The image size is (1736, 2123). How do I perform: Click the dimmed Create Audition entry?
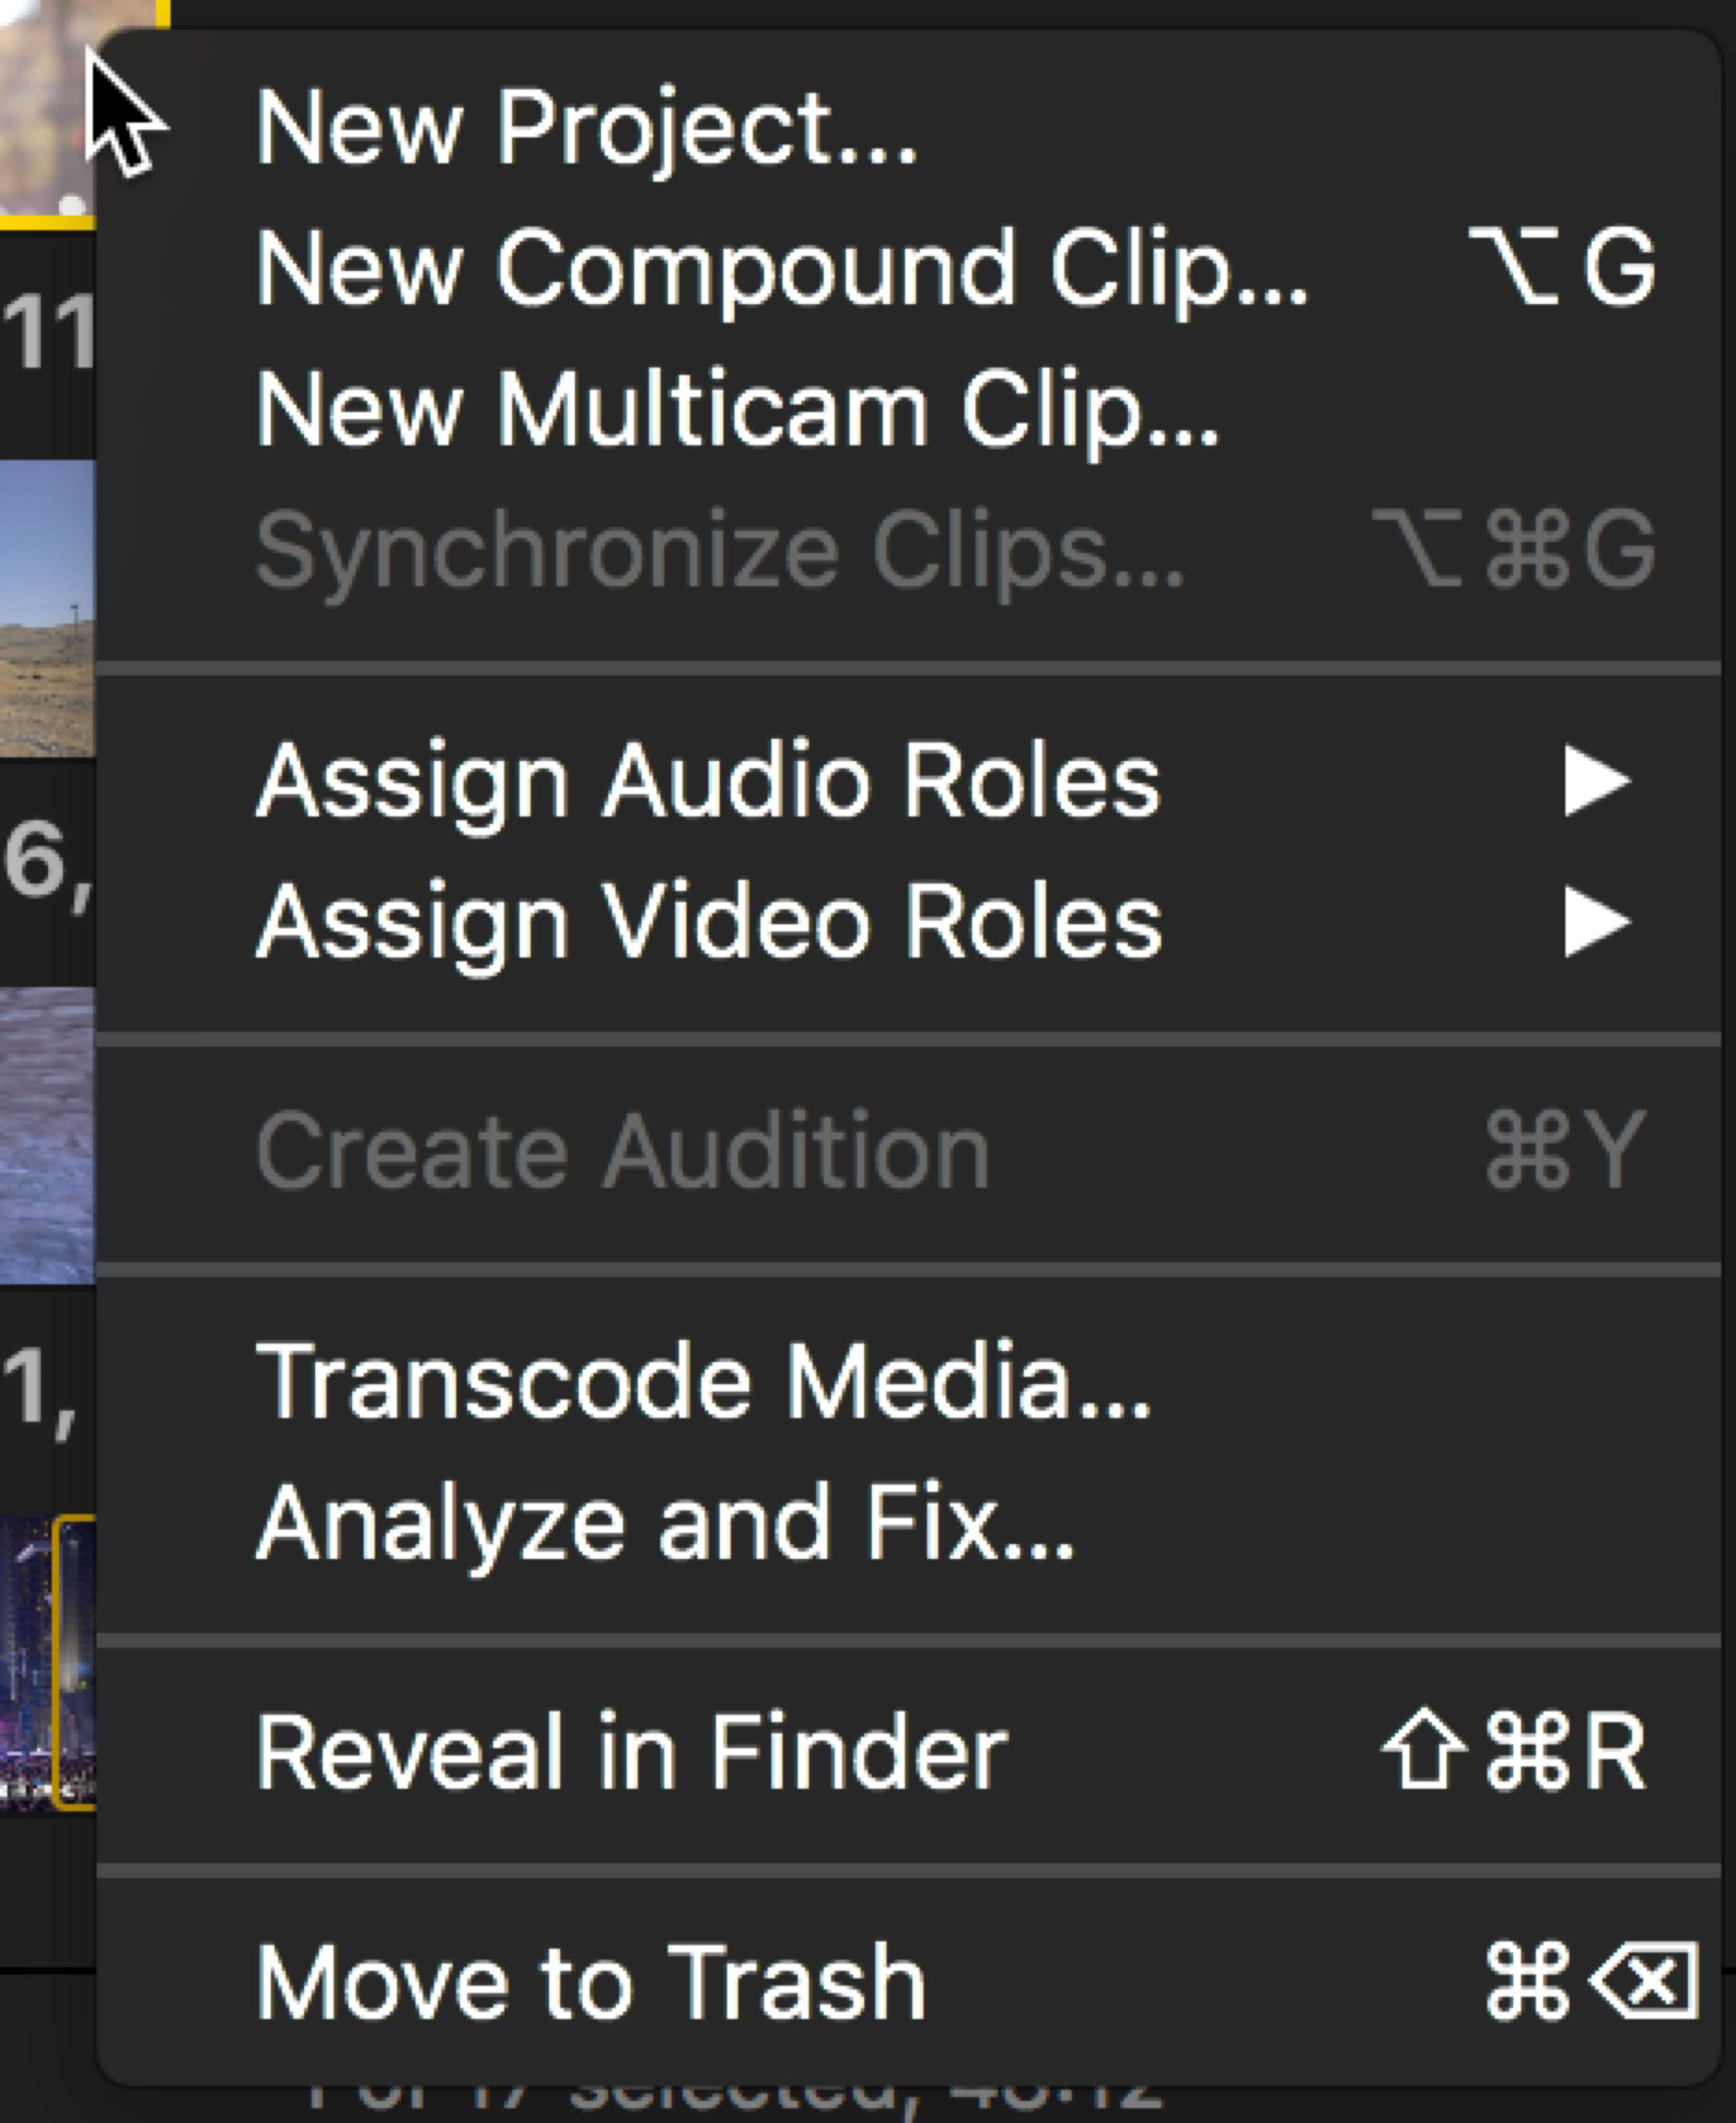click(x=622, y=1152)
